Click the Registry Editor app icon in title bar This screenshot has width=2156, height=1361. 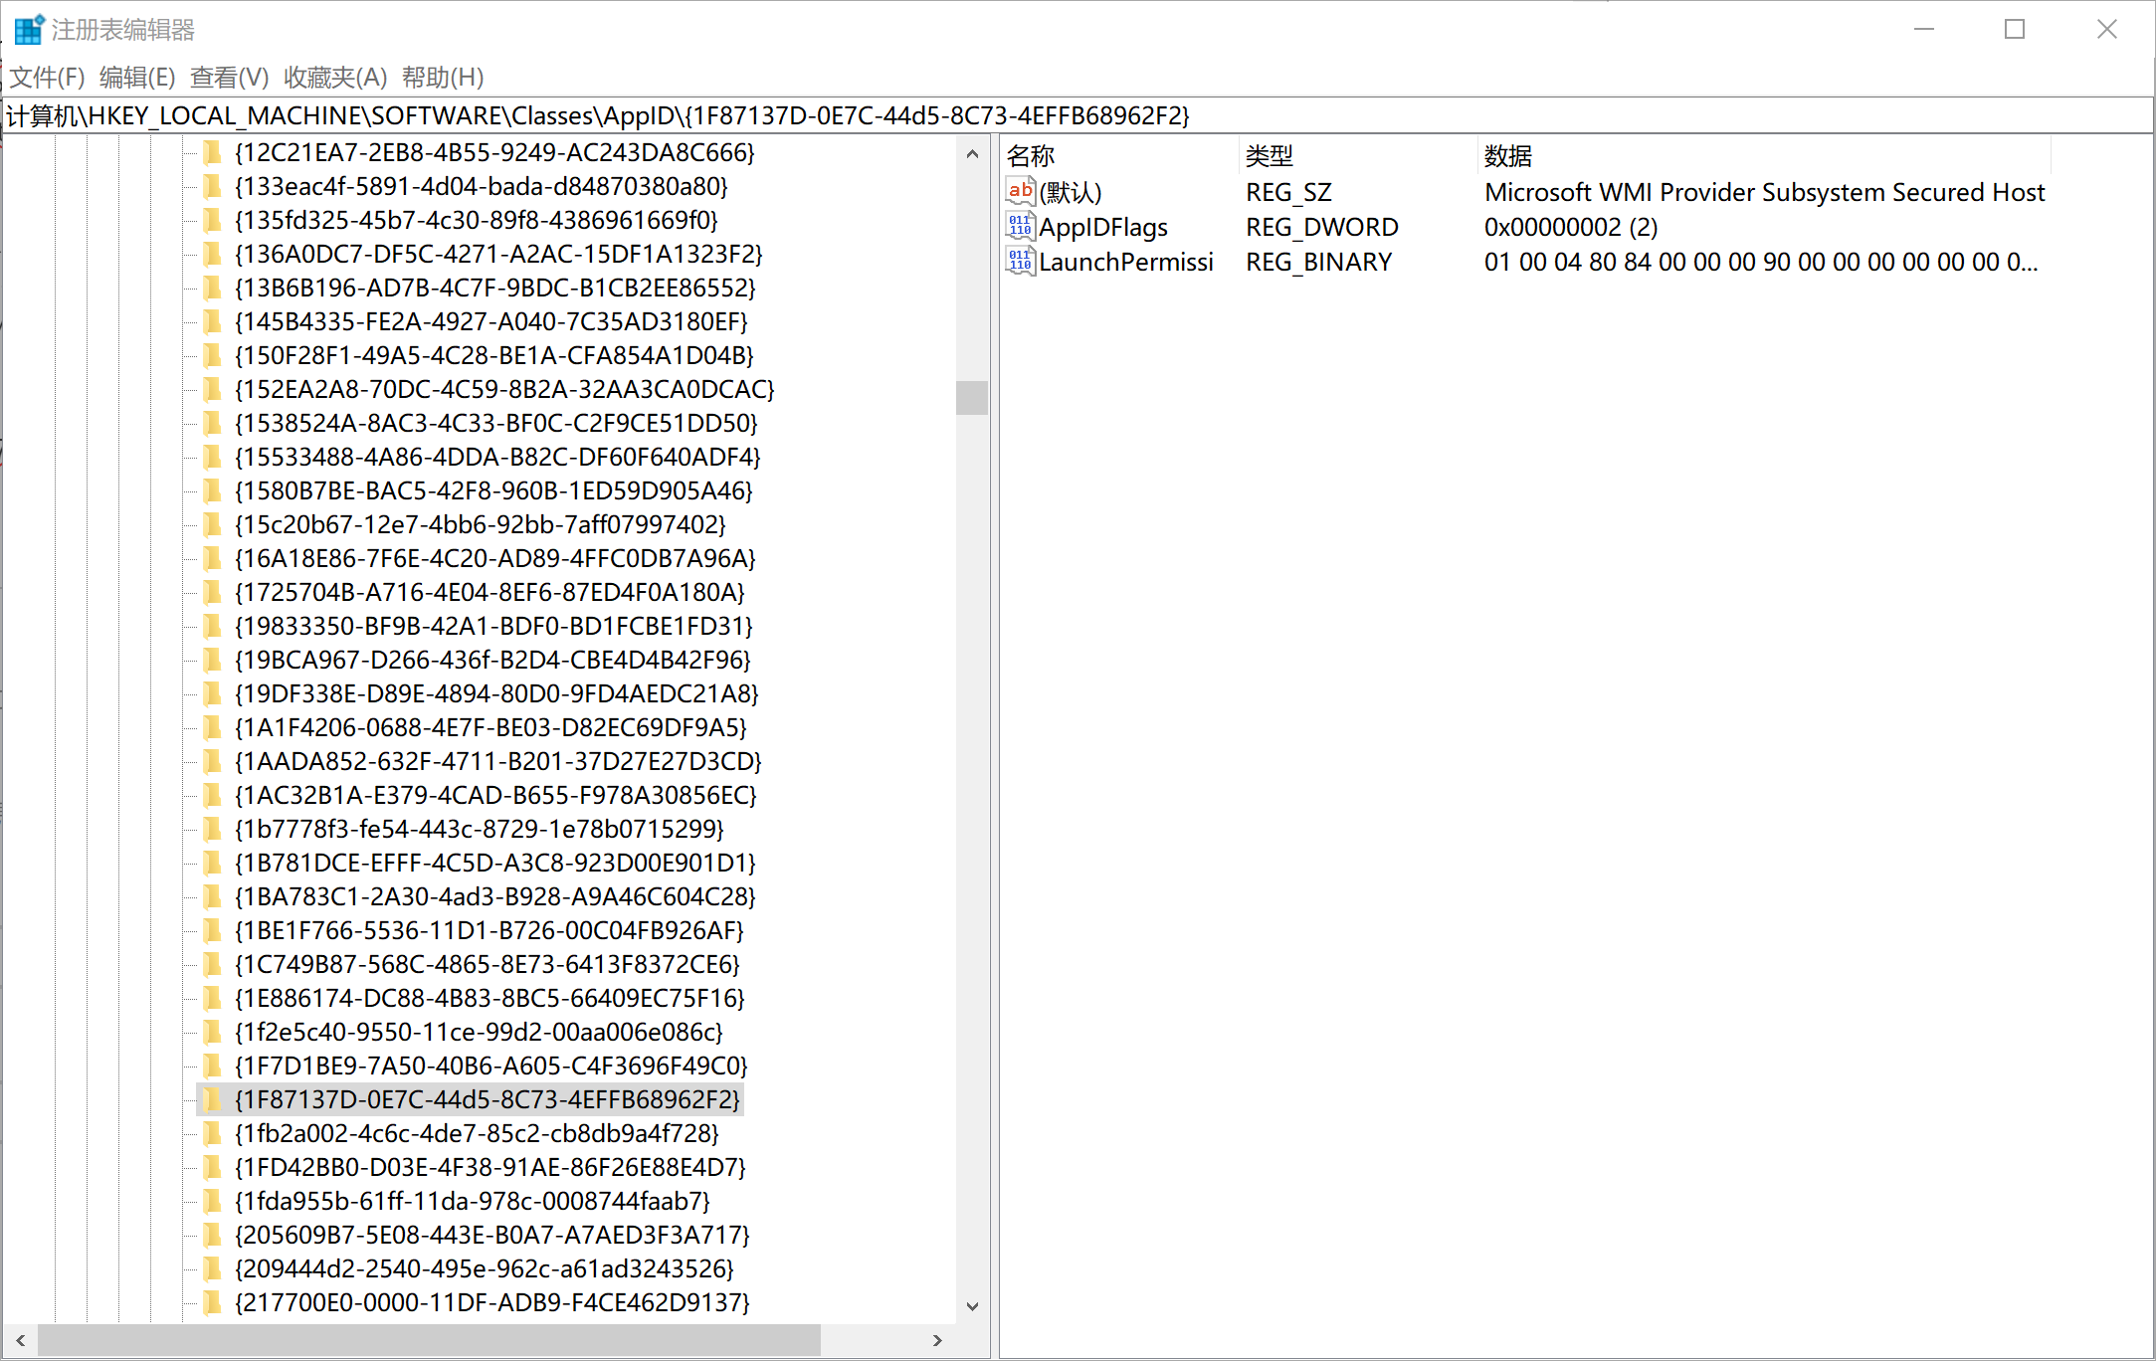pos(29,29)
